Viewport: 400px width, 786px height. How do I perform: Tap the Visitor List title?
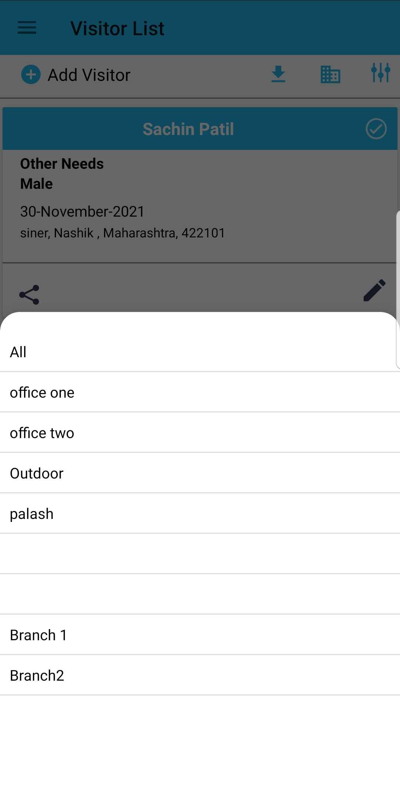117,29
